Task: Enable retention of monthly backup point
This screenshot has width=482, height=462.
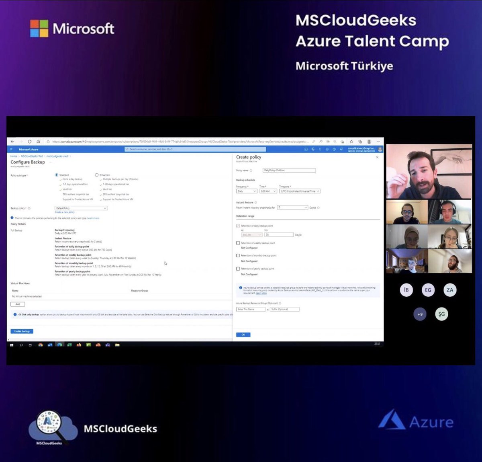Action: pos(238,255)
